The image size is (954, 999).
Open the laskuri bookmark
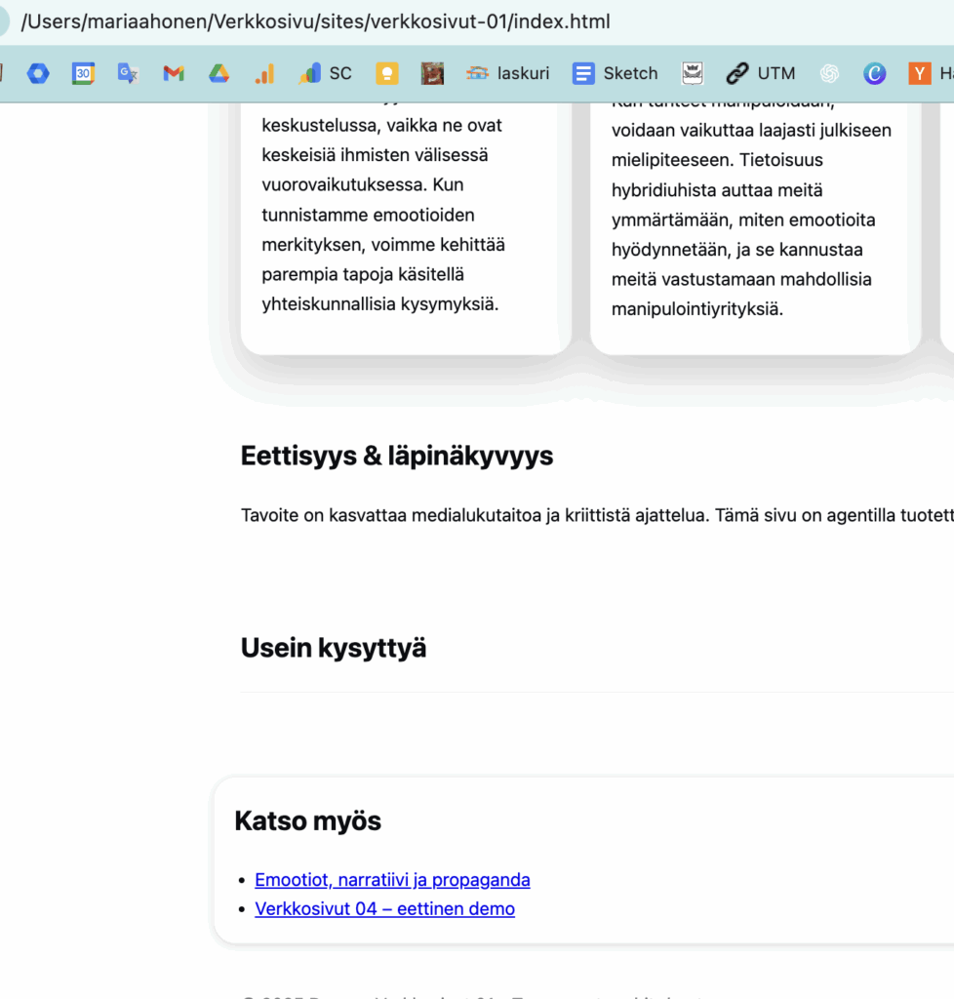coord(507,72)
